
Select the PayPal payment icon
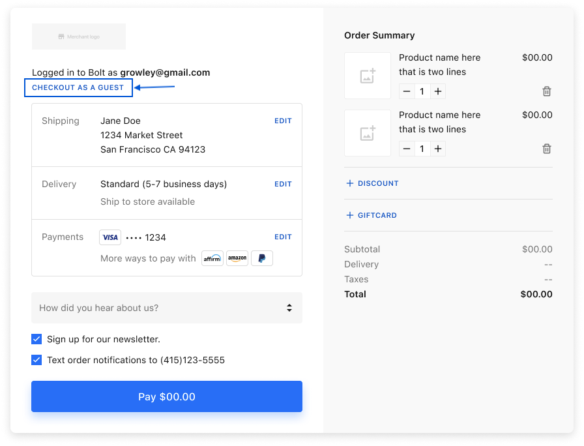click(x=262, y=258)
